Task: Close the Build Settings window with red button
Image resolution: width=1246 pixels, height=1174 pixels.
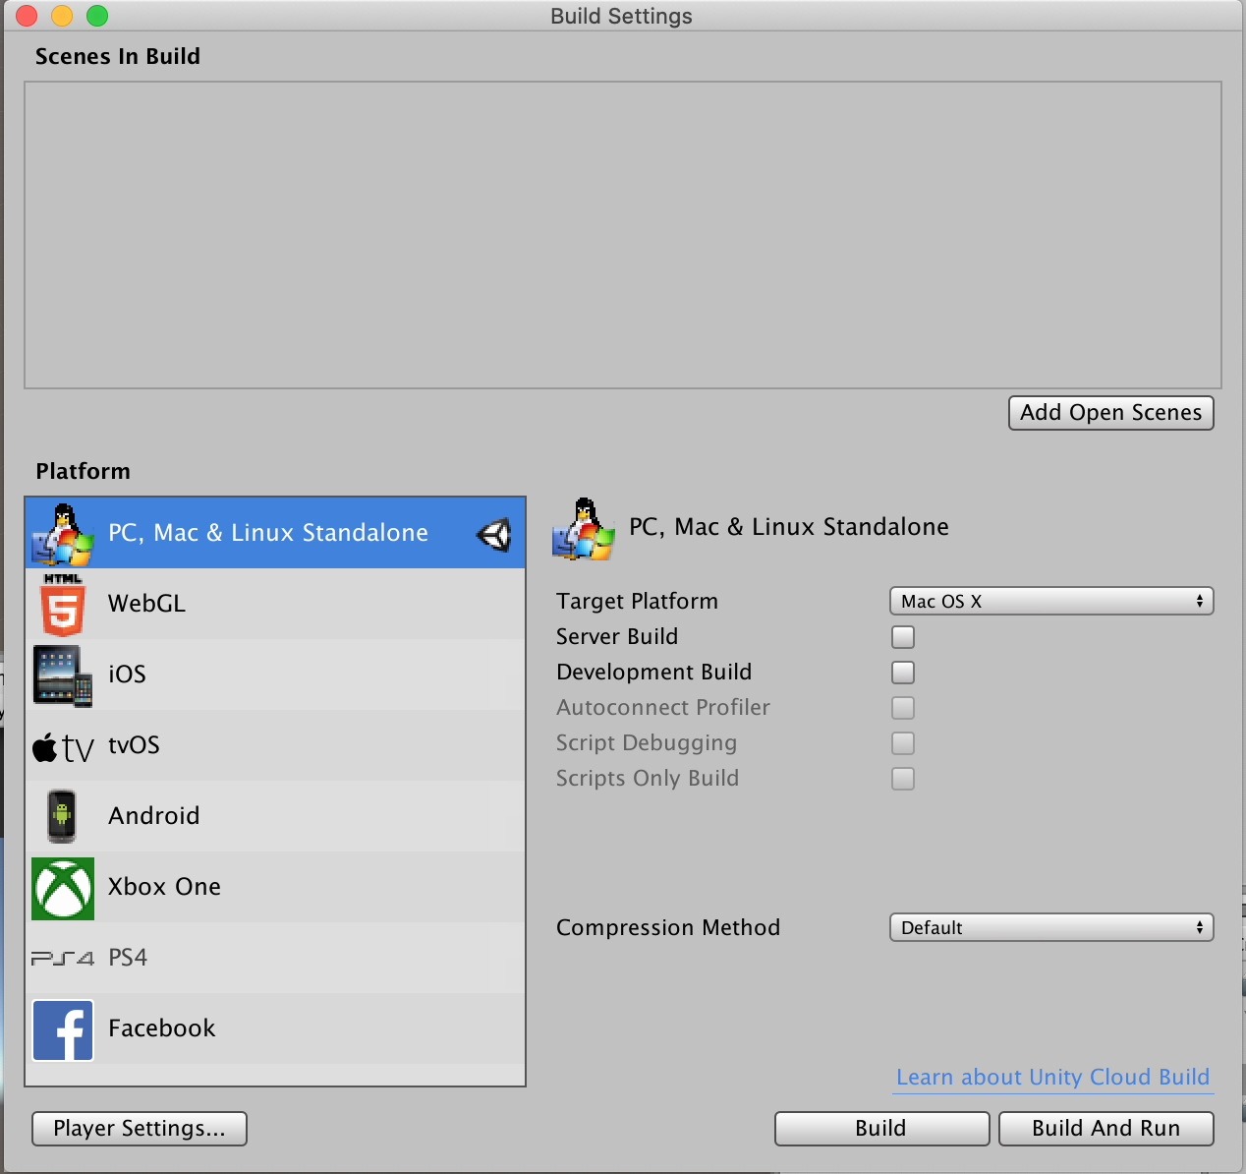Action: pyautogui.click(x=27, y=16)
